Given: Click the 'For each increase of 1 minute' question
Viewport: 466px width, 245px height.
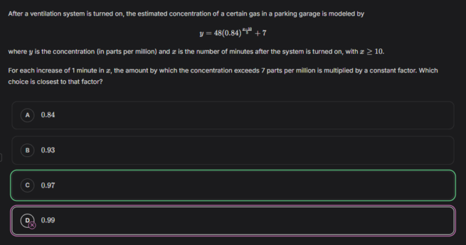Looking at the screenshot, I should click(223, 70).
